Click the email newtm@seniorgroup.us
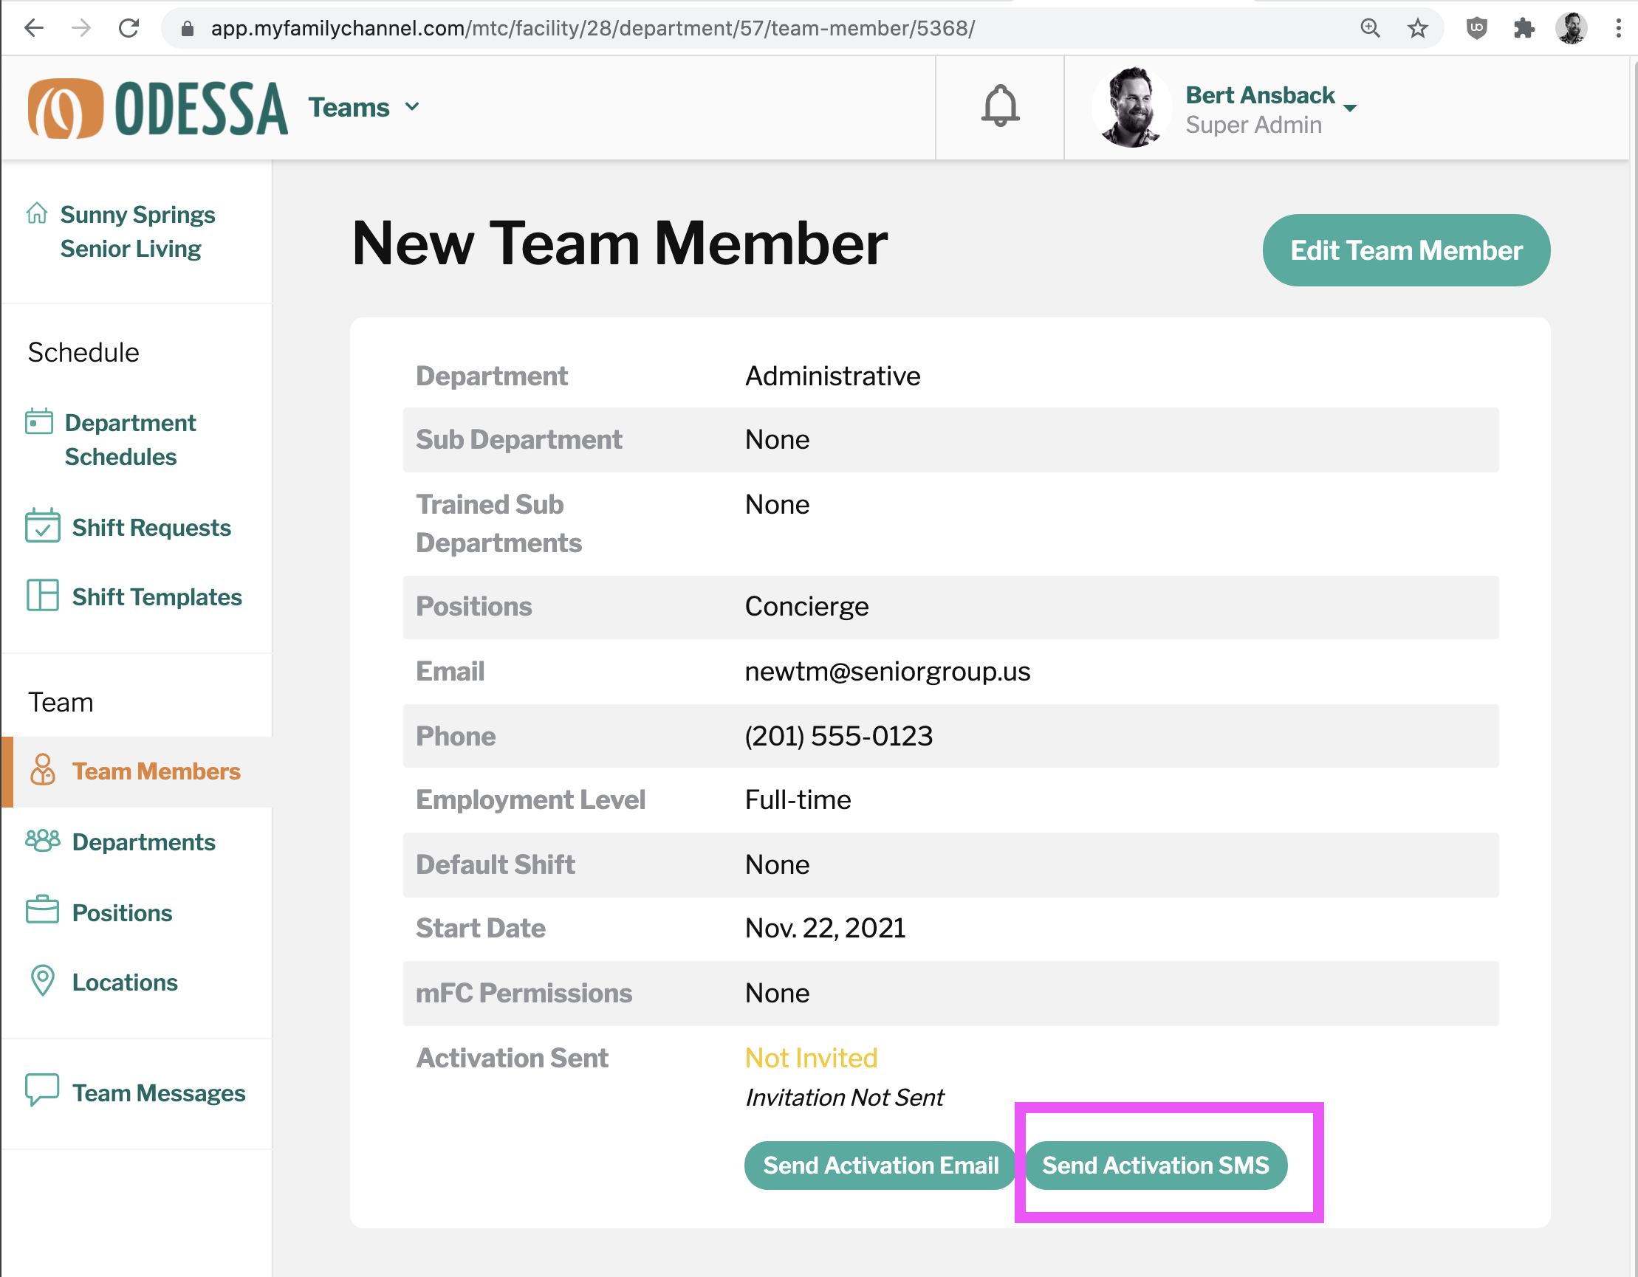The height and width of the screenshot is (1277, 1638). pos(887,671)
